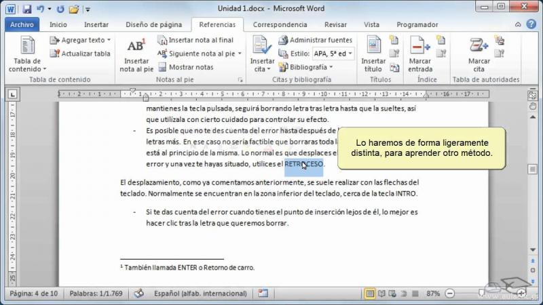Image resolution: width=543 pixels, height=305 pixels.
Task: Click the tab stop selector at ruler corner
Action: point(12,94)
